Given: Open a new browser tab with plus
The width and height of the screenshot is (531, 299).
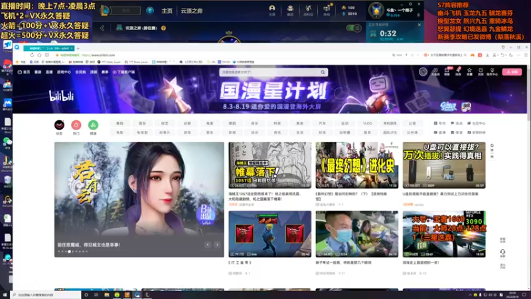Looking at the screenshot, I should [x=78, y=49].
